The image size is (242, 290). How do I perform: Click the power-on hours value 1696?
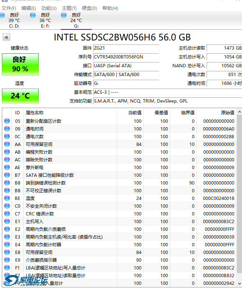click(x=224, y=83)
